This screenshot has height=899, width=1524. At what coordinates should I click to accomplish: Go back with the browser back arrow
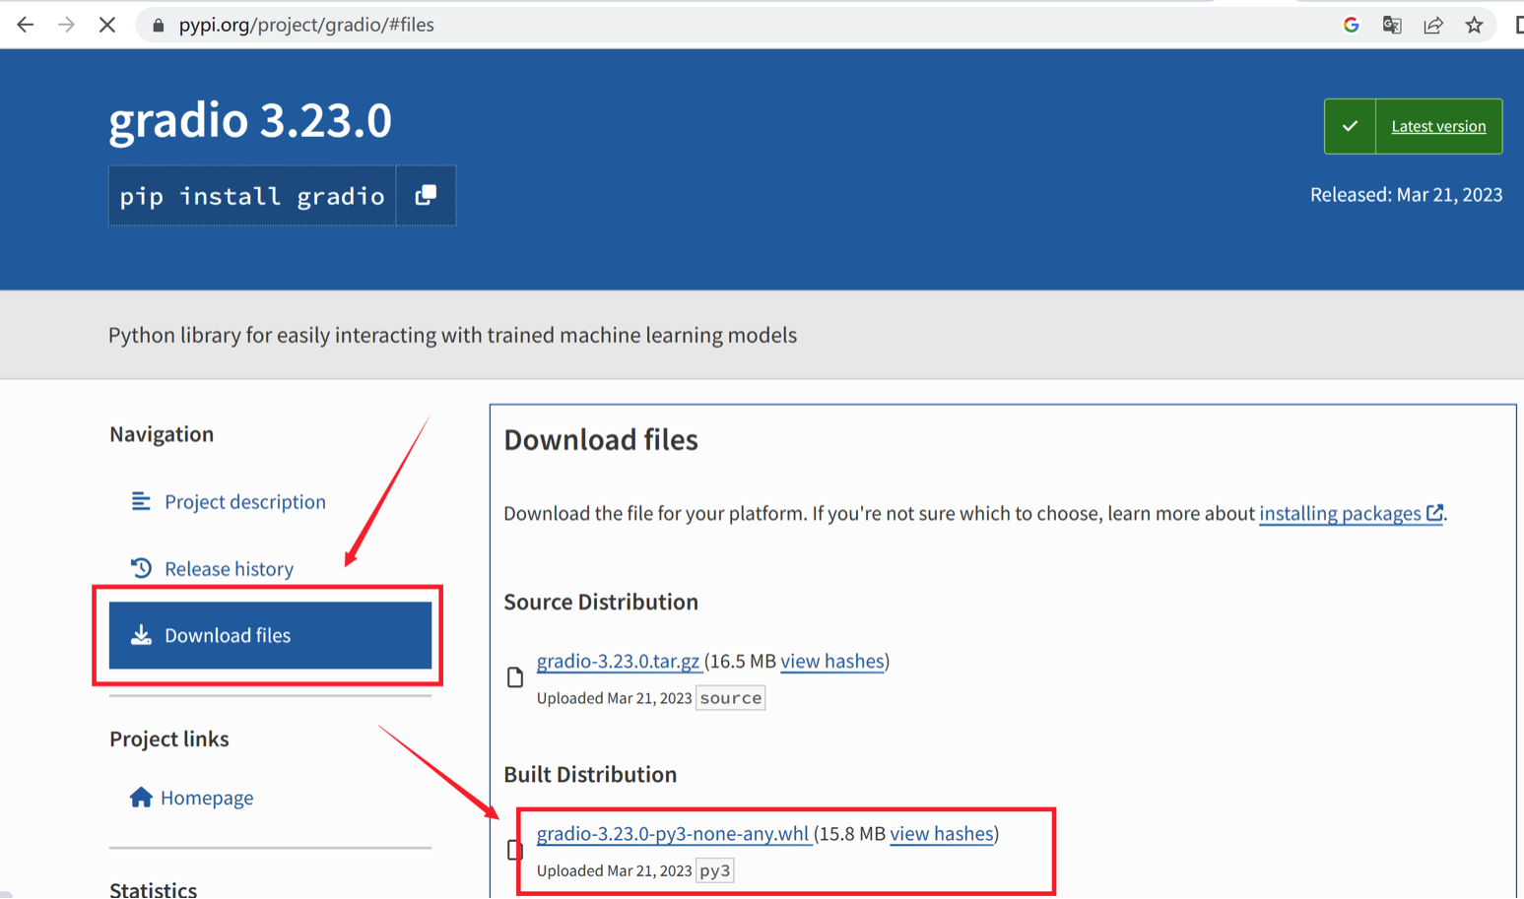coord(26,25)
